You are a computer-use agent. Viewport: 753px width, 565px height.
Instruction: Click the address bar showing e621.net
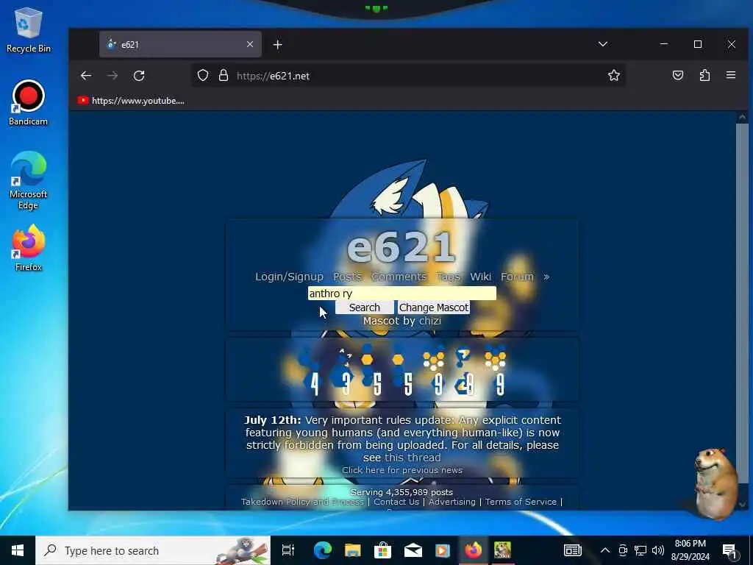[408, 76]
